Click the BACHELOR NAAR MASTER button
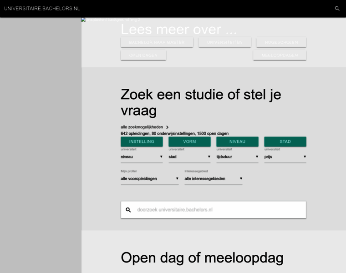 tap(157, 42)
